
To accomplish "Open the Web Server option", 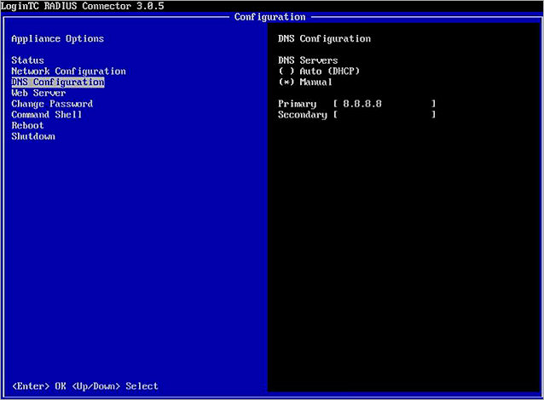I will [x=38, y=93].
